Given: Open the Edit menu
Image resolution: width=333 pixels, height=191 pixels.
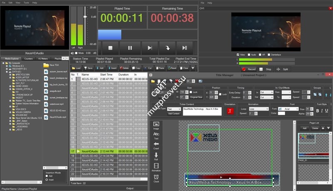Looking at the screenshot, I should pyautogui.click(x=10, y=3).
